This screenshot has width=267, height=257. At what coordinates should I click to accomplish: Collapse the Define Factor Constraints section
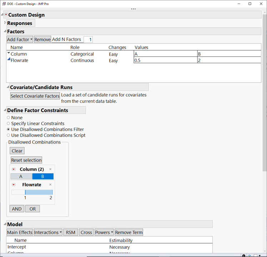tap(5, 110)
